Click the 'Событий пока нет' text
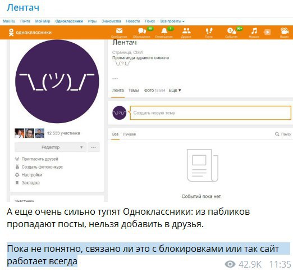This screenshot has height=271, width=293. pyautogui.click(x=202, y=196)
